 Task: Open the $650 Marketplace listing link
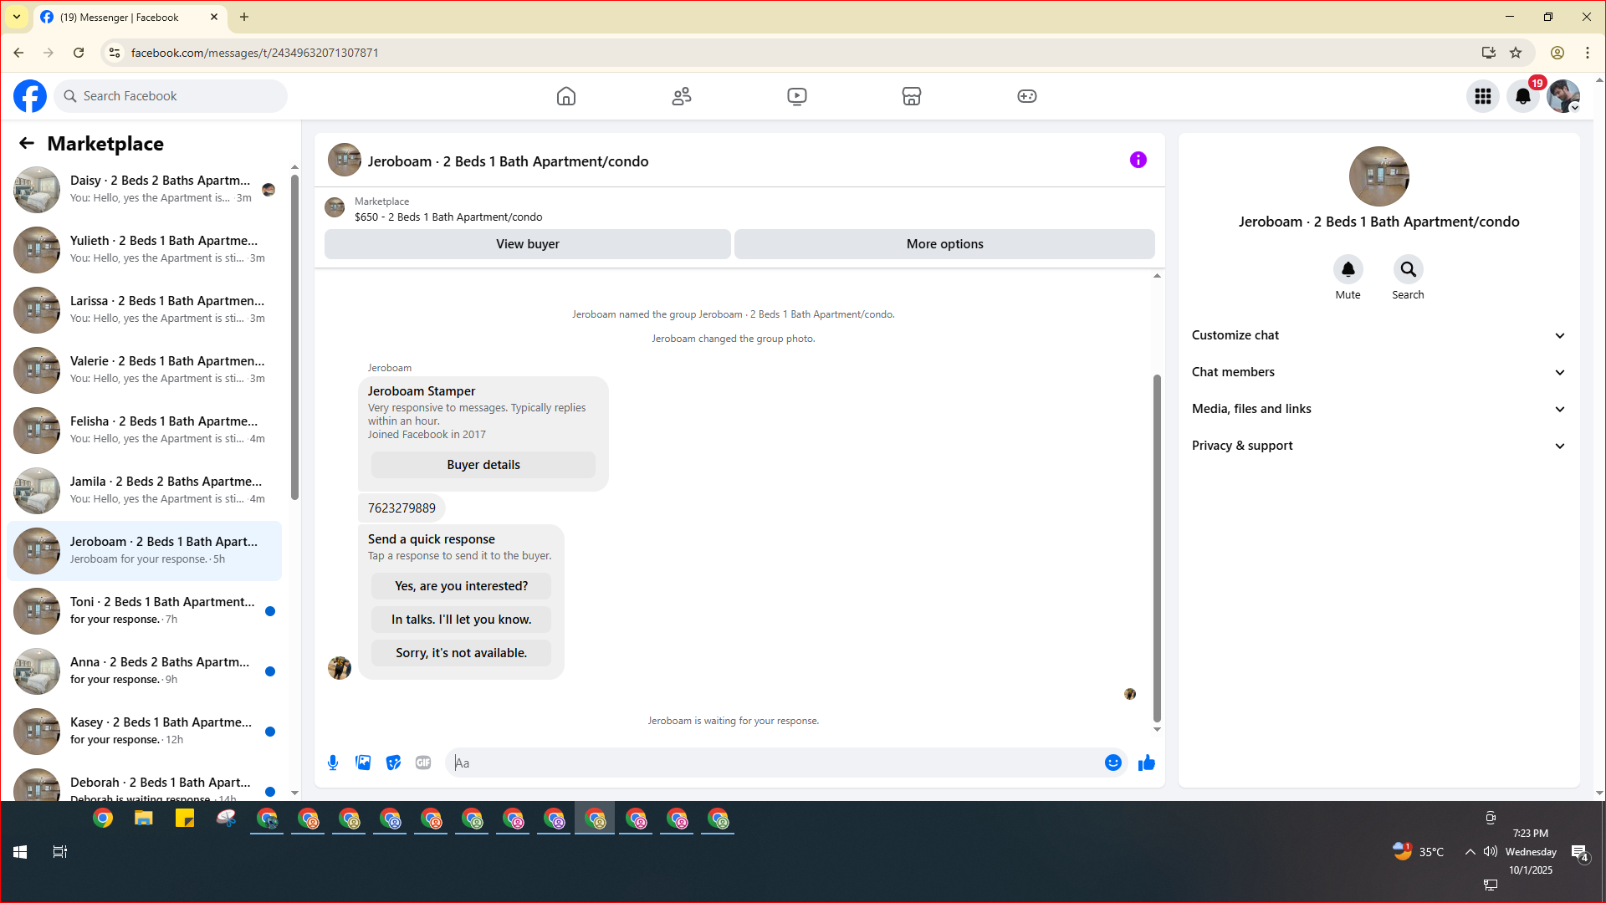pyautogui.click(x=448, y=217)
